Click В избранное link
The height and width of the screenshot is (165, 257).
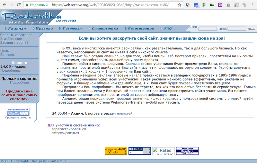(11, 39)
